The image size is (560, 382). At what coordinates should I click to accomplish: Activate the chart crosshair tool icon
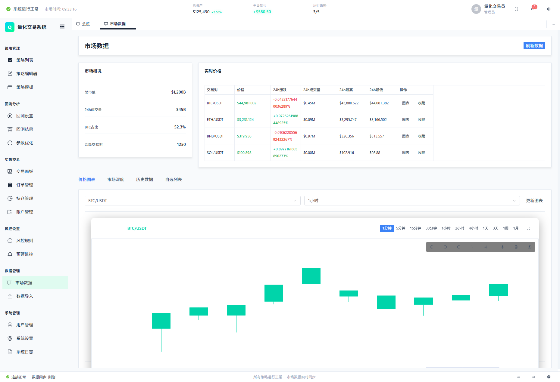pyautogui.click(x=432, y=247)
